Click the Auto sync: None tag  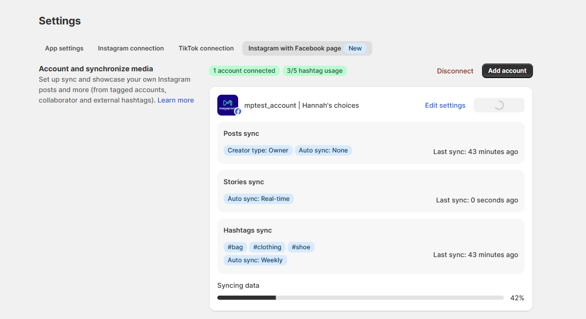pyautogui.click(x=323, y=150)
